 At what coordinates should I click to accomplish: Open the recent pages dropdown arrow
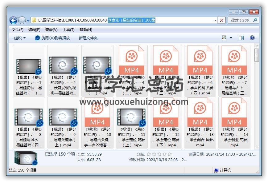point(28,21)
